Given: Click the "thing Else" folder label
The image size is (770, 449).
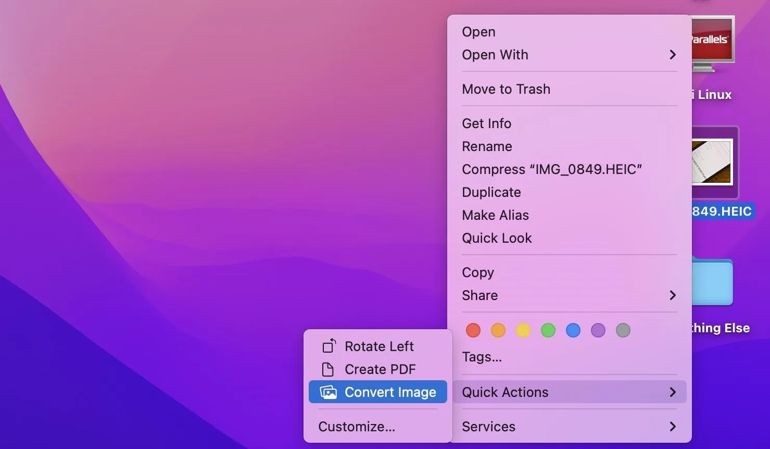Looking at the screenshot, I should [x=721, y=328].
